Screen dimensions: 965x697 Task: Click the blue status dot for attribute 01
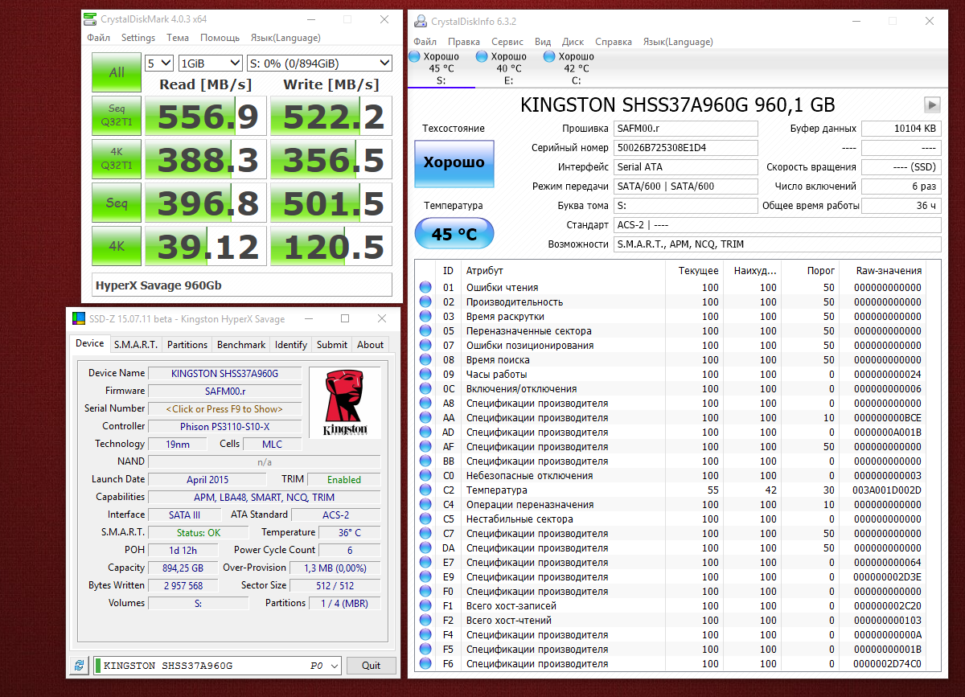click(x=425, y=288)
